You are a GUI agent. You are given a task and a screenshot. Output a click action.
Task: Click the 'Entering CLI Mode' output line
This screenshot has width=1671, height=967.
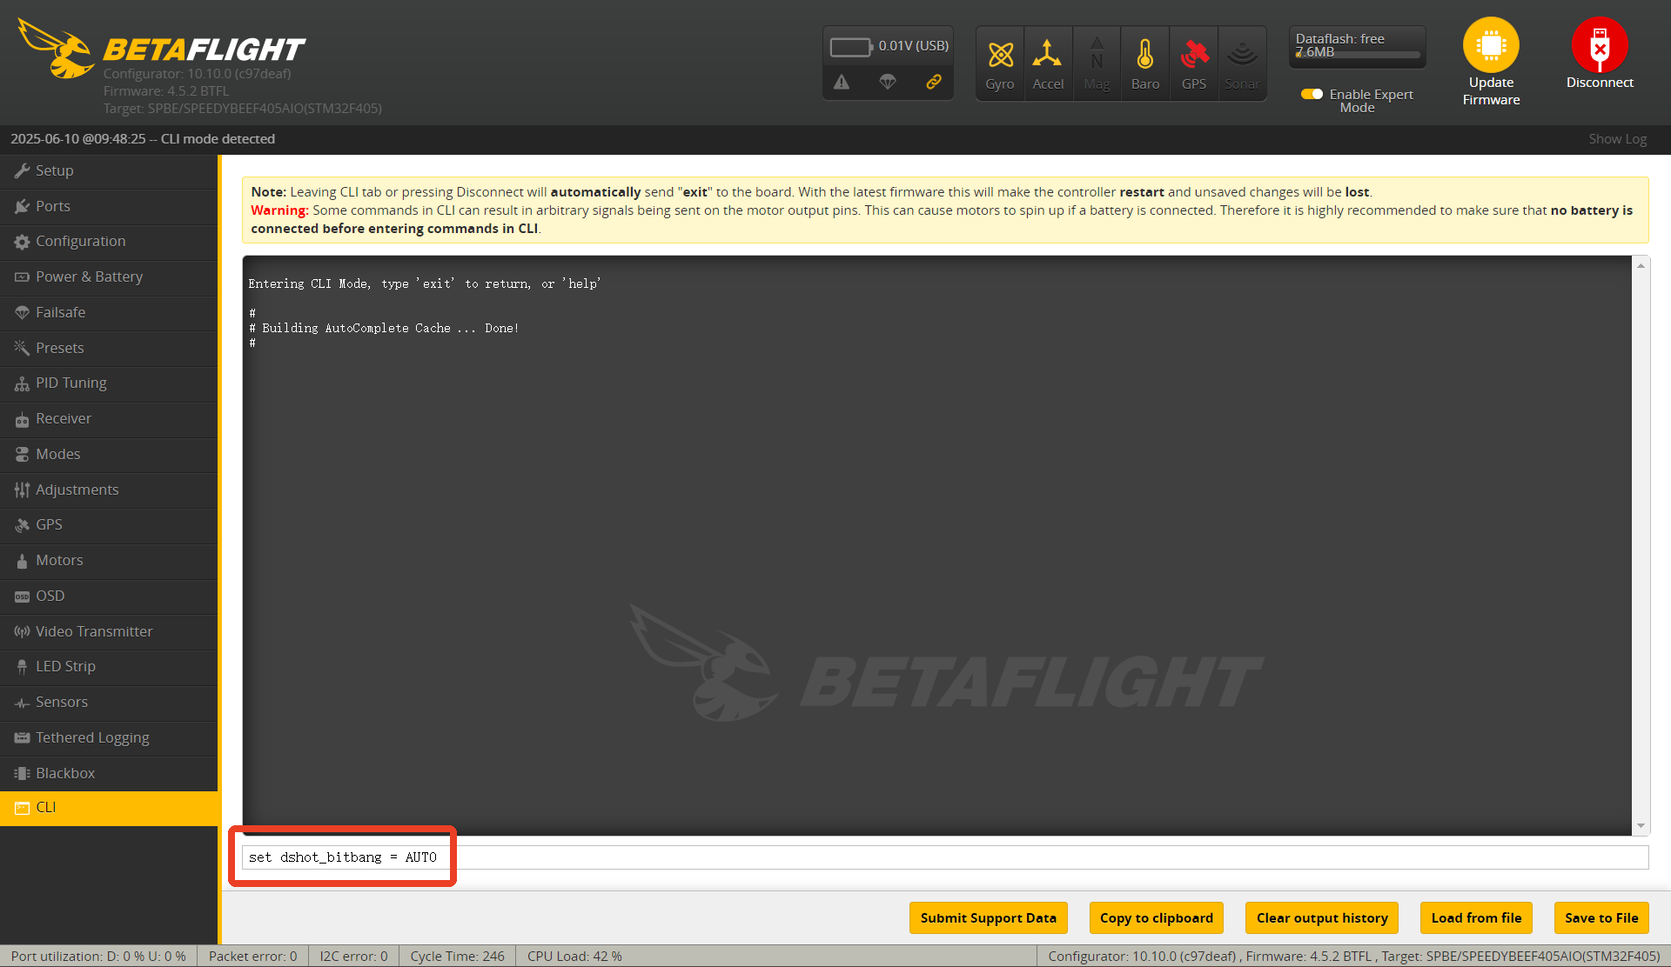click(425, 283)
